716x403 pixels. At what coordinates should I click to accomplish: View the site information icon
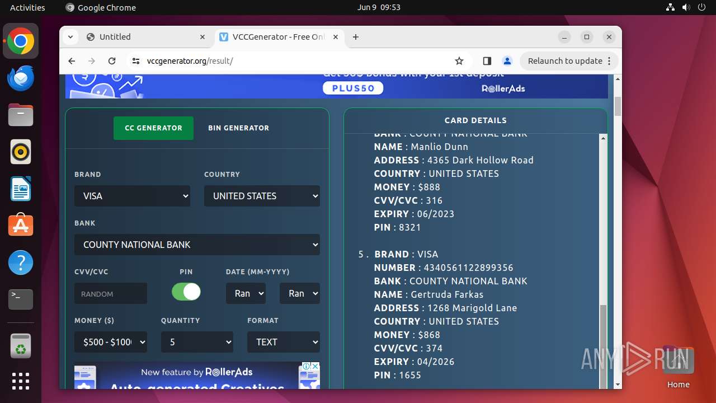point(136,61)
